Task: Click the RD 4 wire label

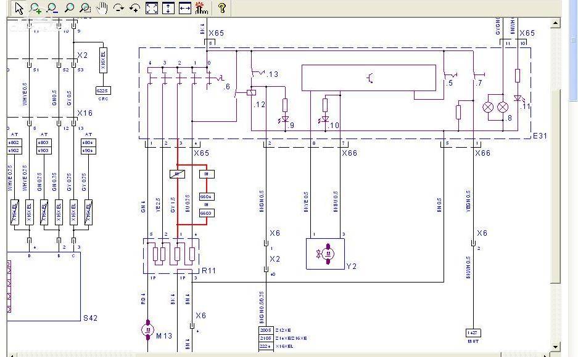Action: [143, 299]
